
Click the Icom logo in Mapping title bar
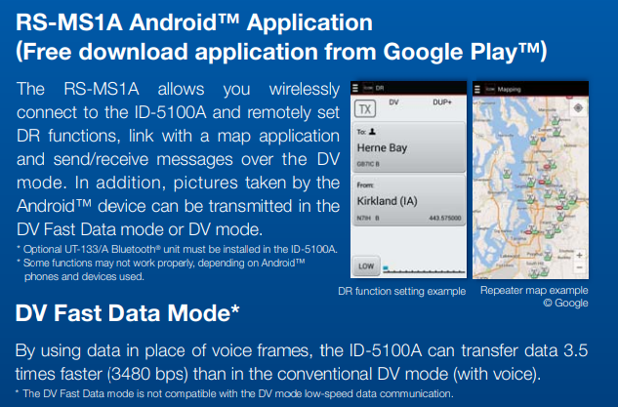tap(489, 88)
